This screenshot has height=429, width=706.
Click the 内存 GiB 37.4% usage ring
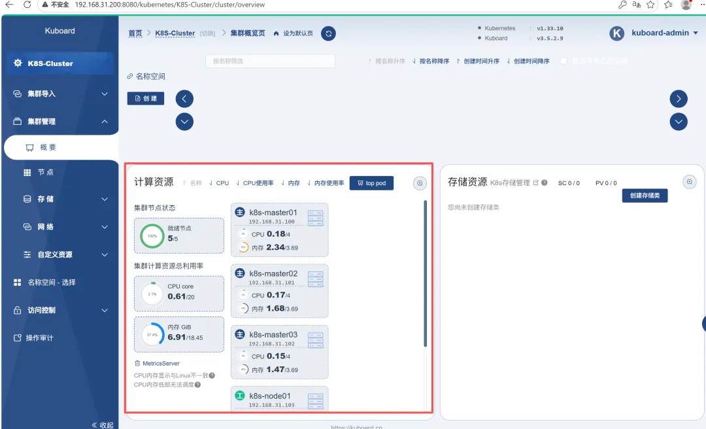tap(152, 334)
